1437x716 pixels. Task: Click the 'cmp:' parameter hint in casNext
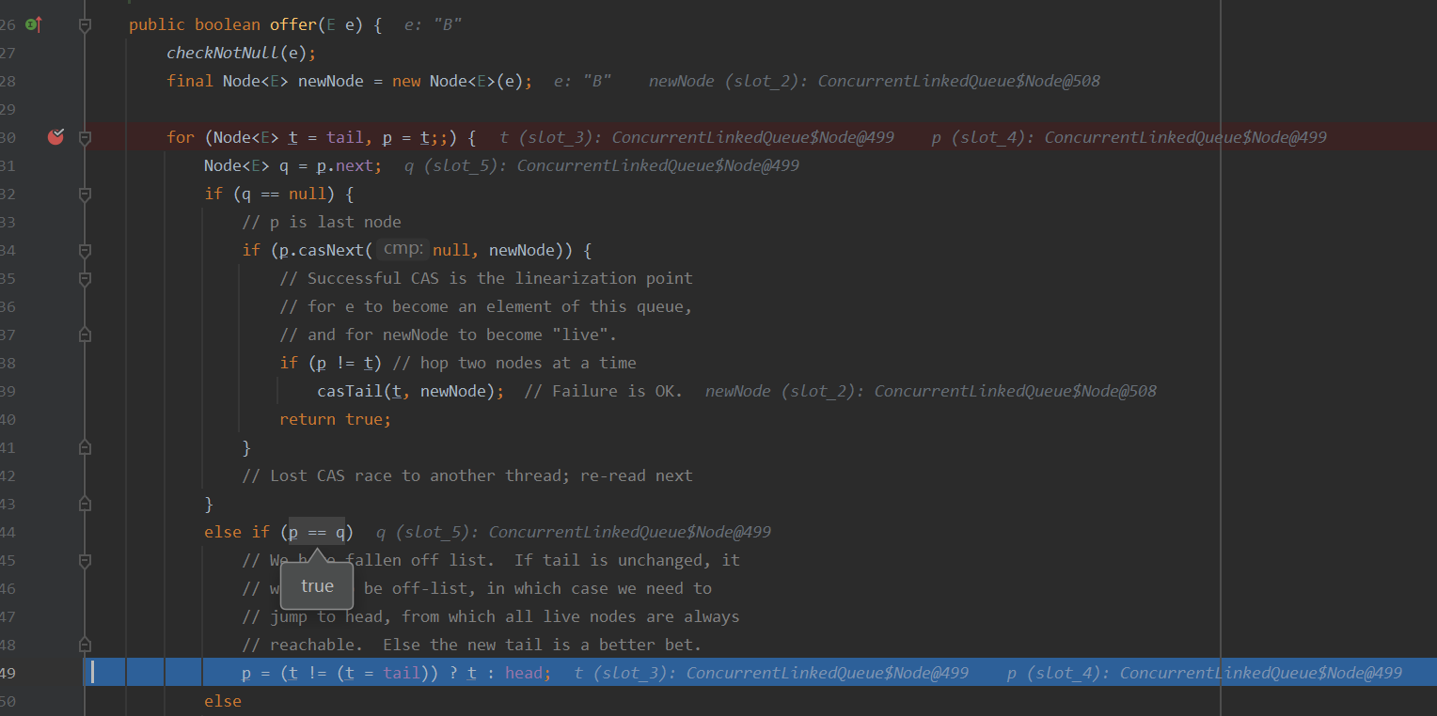pyautogui.click(x=404, y=249)
